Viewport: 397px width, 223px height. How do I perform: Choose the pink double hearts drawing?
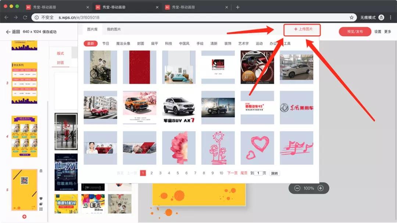(x=257, y=148)
